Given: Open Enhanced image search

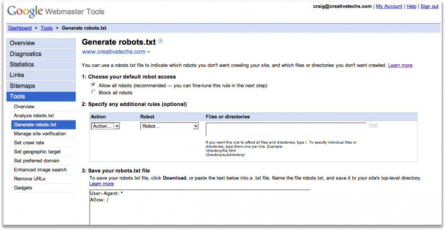Looking at the screenshot, I should click(x=40, y=170).
